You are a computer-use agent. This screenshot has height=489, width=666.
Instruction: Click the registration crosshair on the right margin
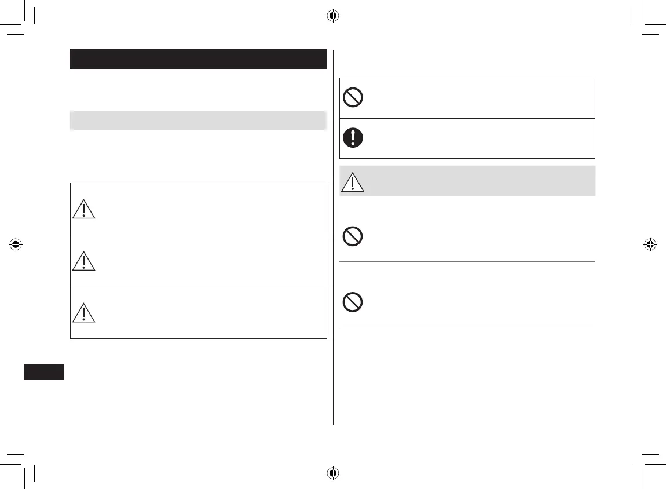pyautogui.click(x=650, y=244)
